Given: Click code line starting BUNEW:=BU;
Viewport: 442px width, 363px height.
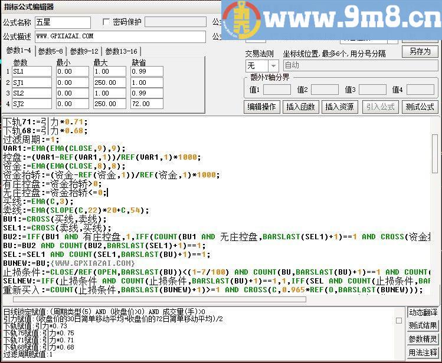Looking at the screenshot, I should (x=69, y=263).
